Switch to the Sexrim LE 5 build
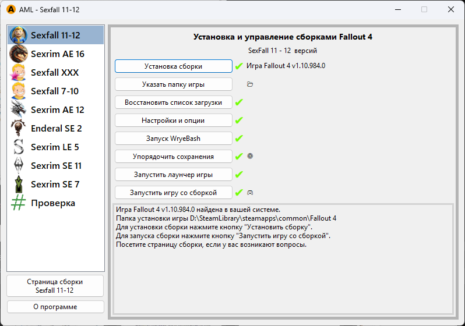465x326 pixels. coord(55,147)
